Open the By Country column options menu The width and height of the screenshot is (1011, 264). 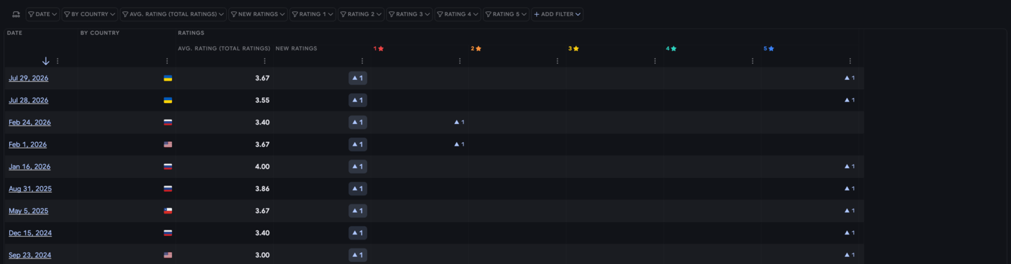point(167,61)
